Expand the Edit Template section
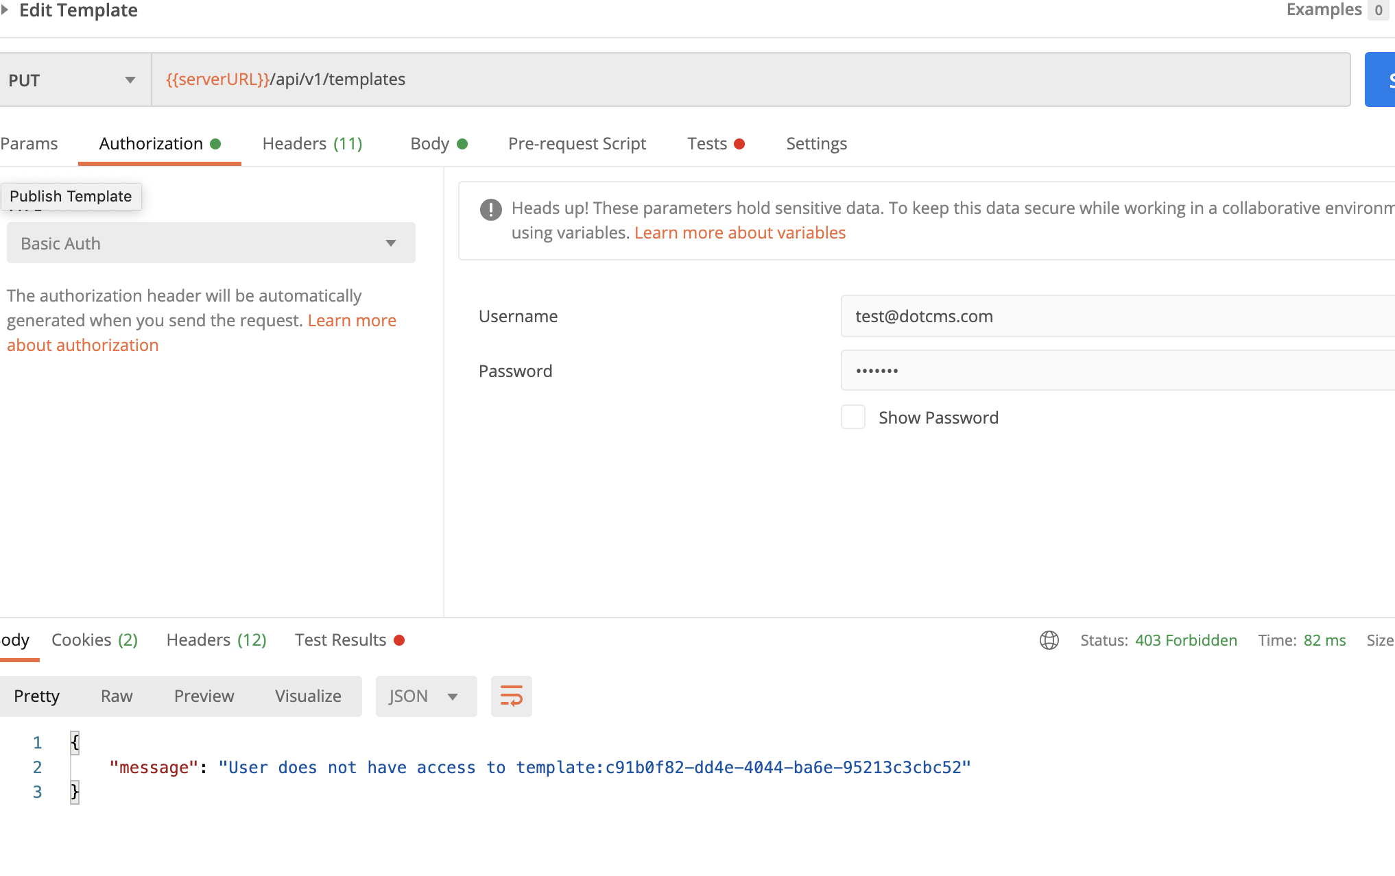This screenshot has width=1395, height=876. point(8,10)
